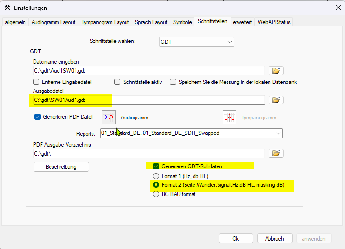The width and height of the screenshot is (345, 249).
Task: Switch to the Audiogramm Layout tab
Action: (x=53, y=22)
